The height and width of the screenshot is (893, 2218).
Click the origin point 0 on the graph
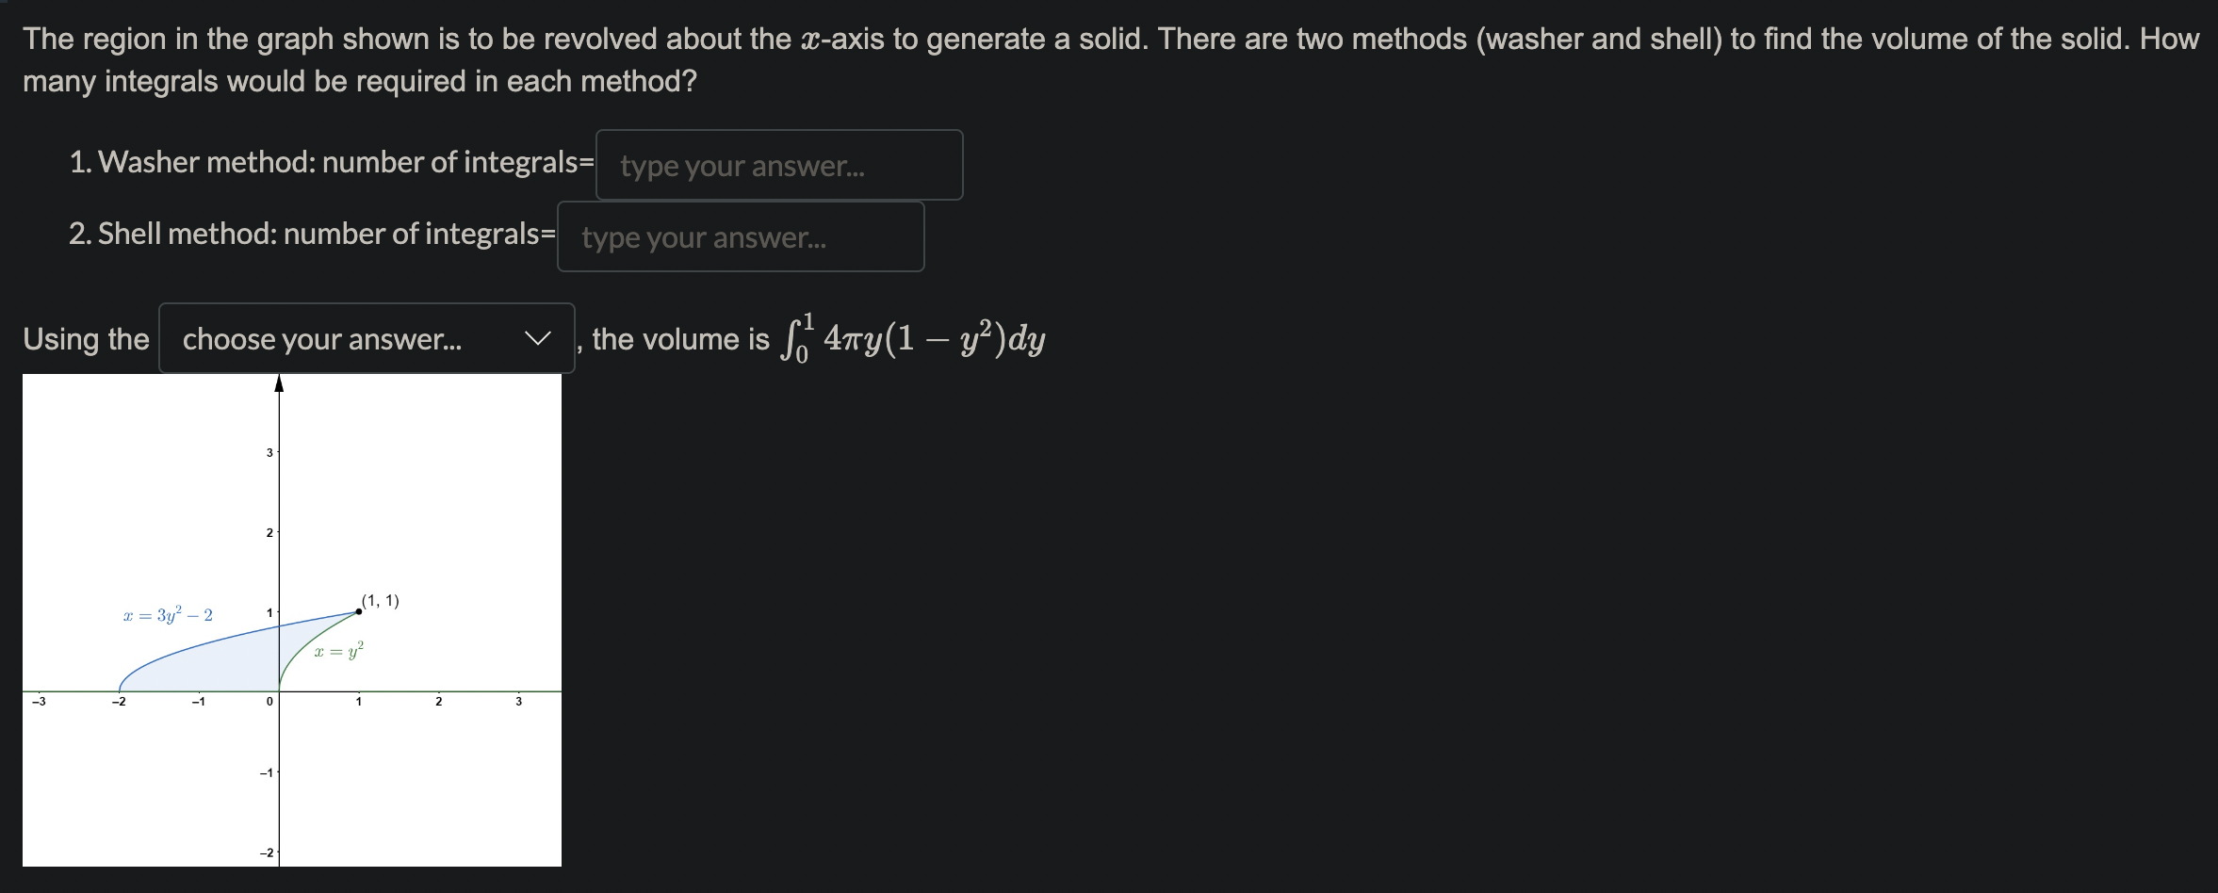[268, 701]
